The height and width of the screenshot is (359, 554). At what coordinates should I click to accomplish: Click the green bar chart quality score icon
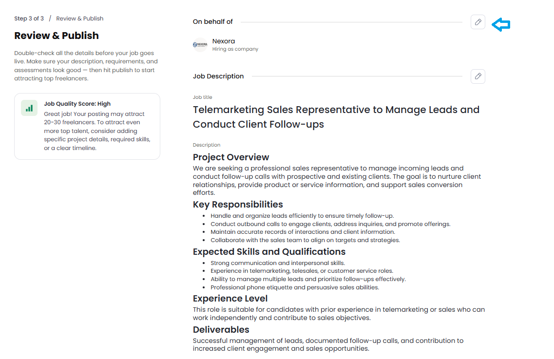click(29, 108)
